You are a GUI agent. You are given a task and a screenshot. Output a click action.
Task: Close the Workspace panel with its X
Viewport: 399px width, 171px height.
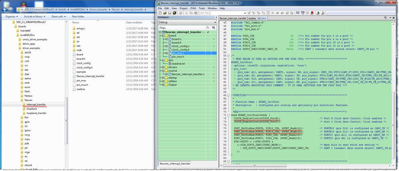216,17
